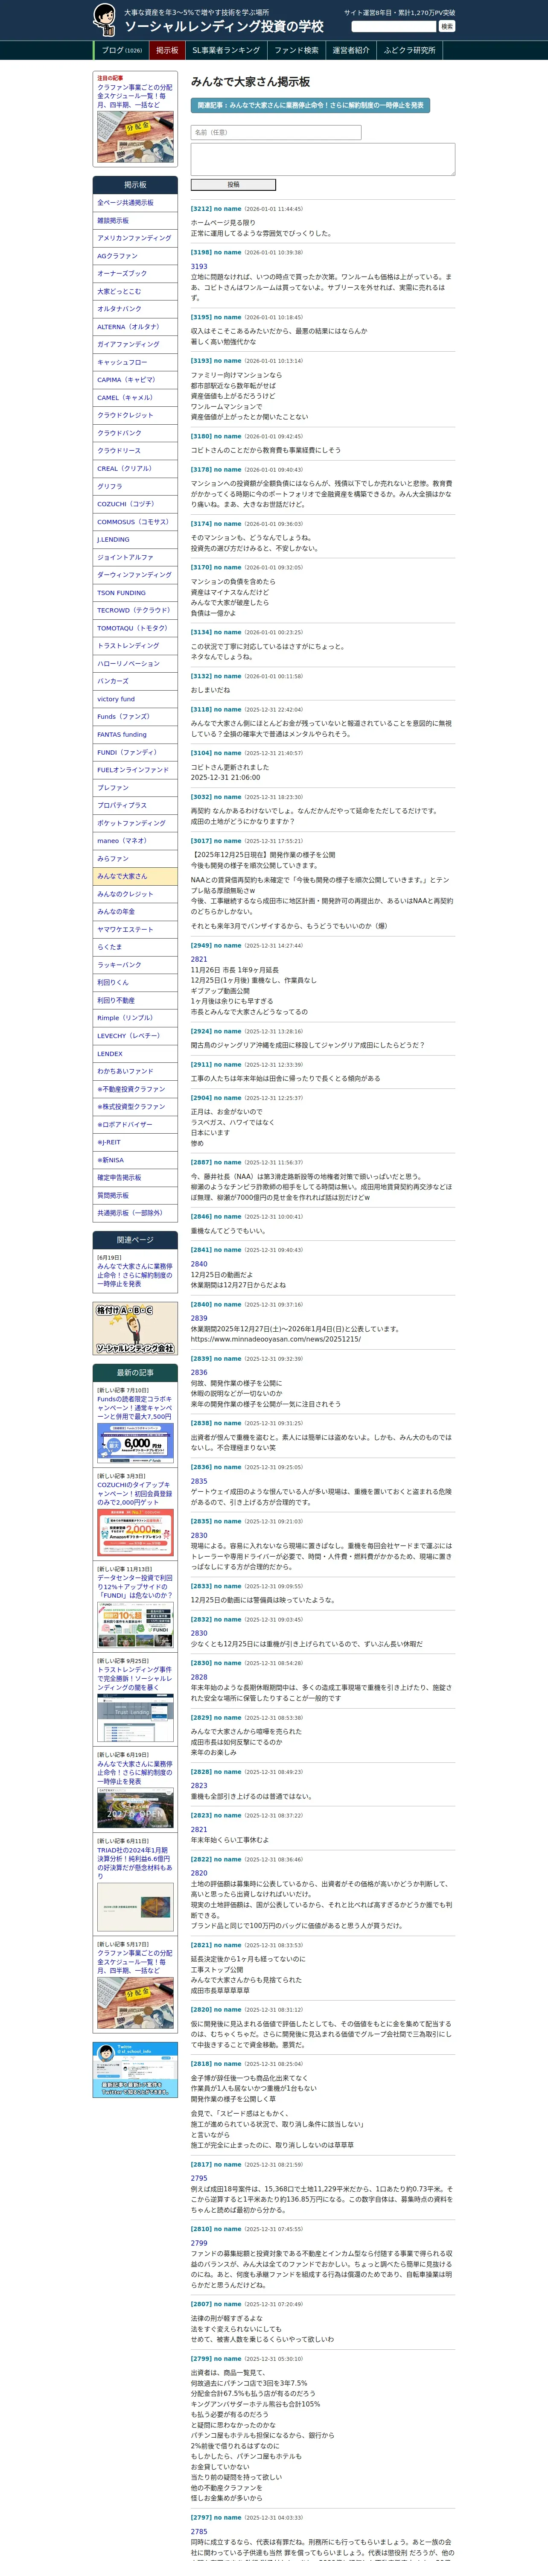Follow the 3193 reply reference link

click(x=199, y=266)
